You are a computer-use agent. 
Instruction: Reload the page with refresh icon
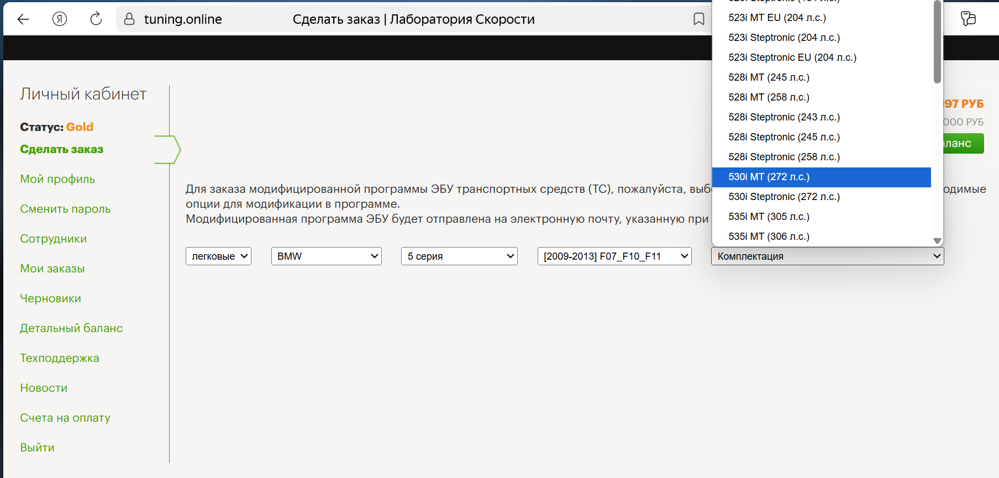[96, 19]
